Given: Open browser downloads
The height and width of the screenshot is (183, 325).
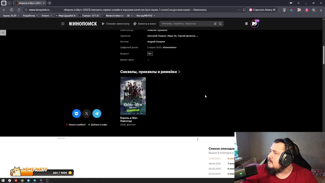Looking at the screenshot, I should [321, 10].
